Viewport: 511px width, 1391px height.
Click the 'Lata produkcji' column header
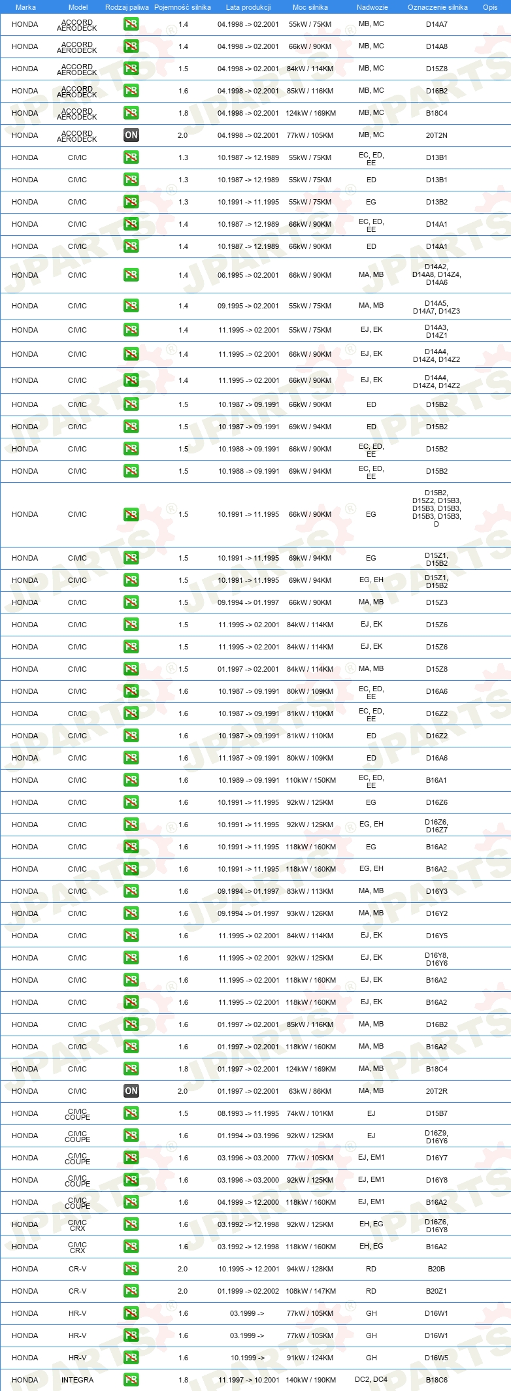(x=248, y=7)
